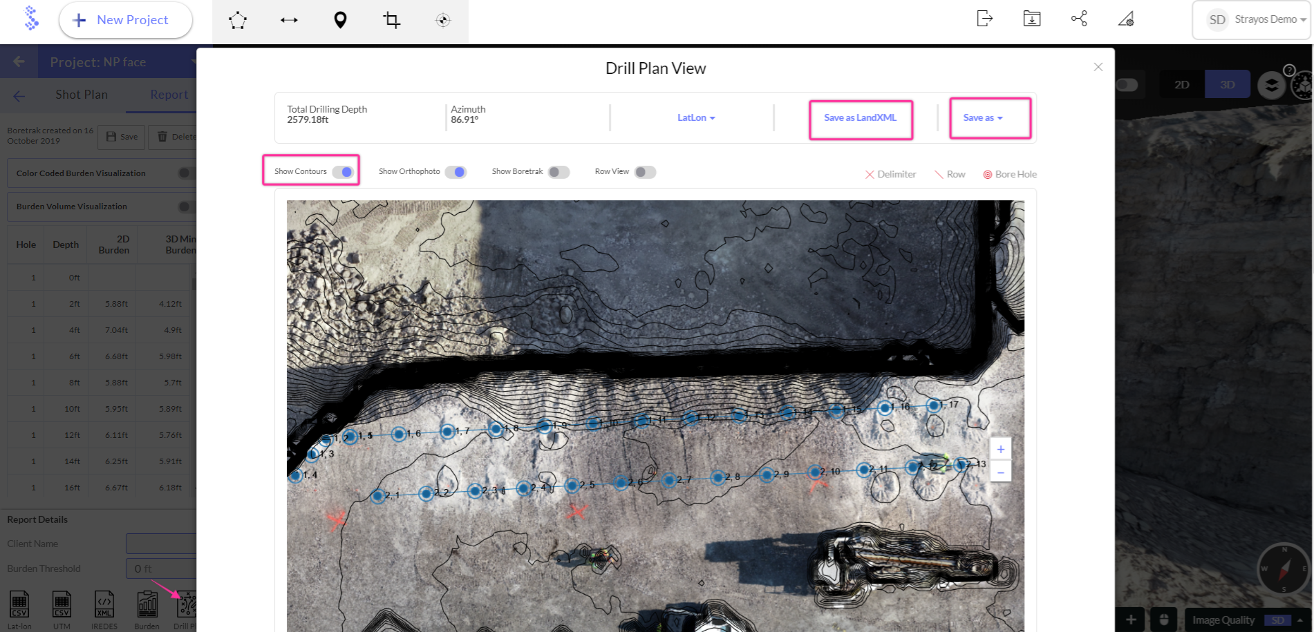Click bore hole marker 1, 17 on map
This screenshot has width=1314, height=632.
[934, 405]
